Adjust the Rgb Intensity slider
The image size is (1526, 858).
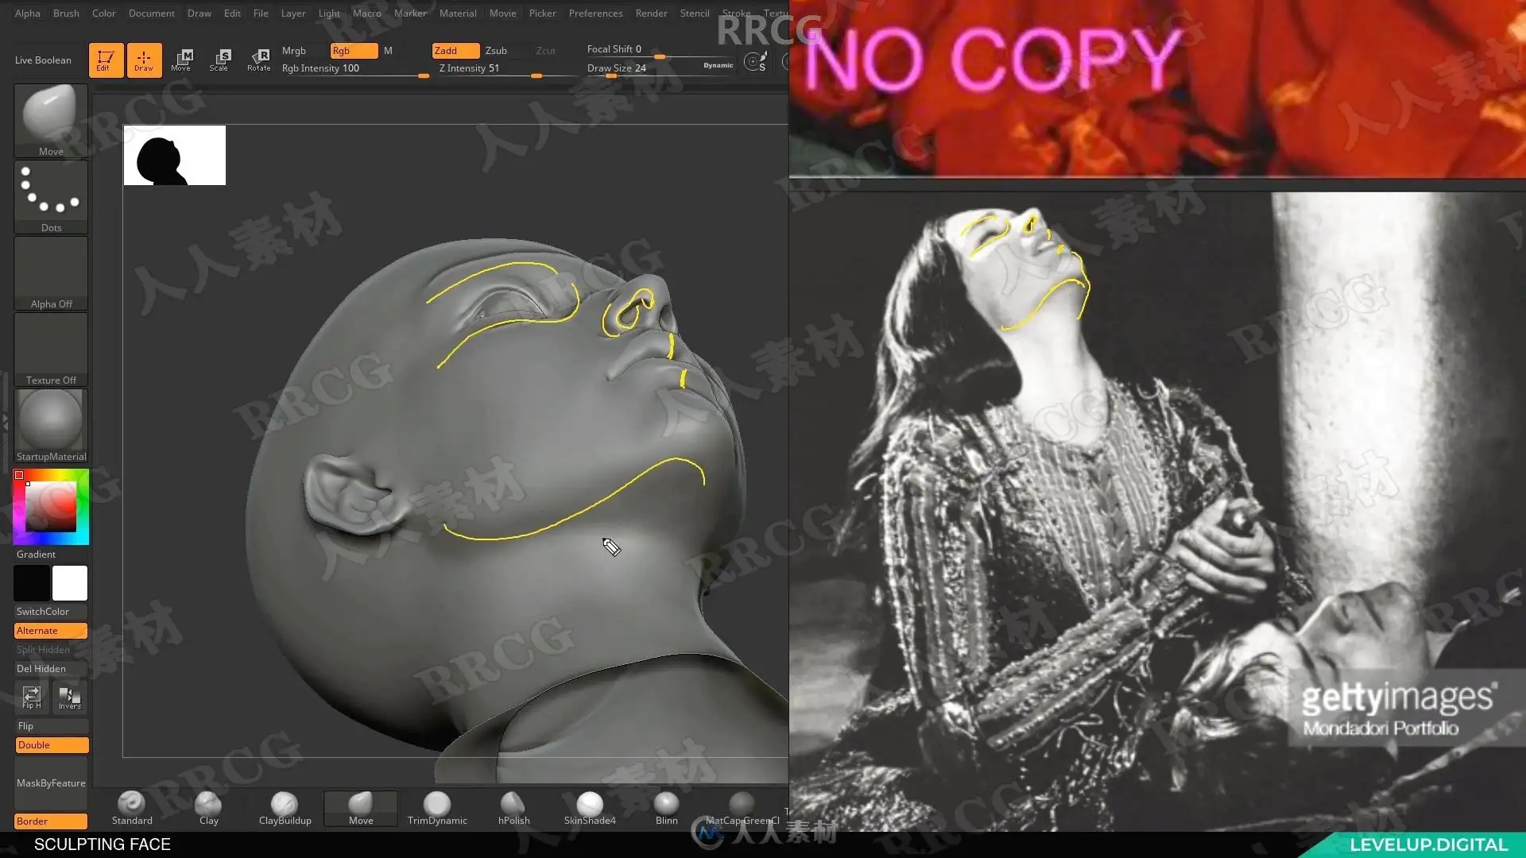[x=355, y=69]
